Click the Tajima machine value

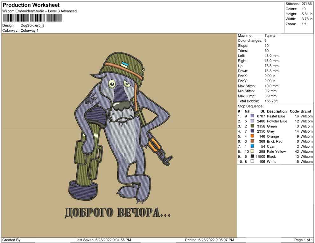tap(270, 36)
